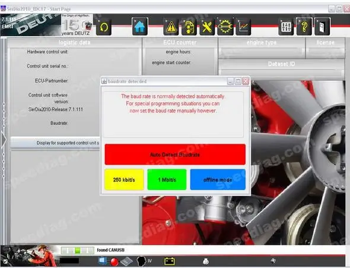Open the gear with wrench settings icon

225,27
